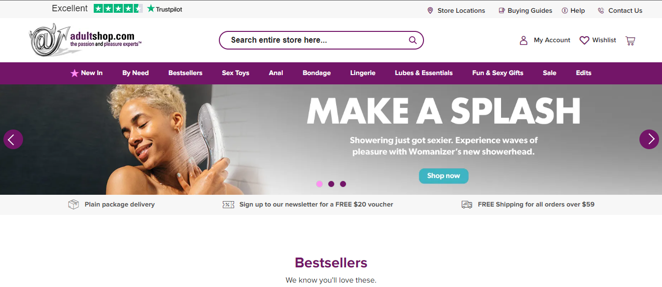This screenshot has width=662, height=287.
Task: Click the Wishlist heart icon
Action: point(584,40)
